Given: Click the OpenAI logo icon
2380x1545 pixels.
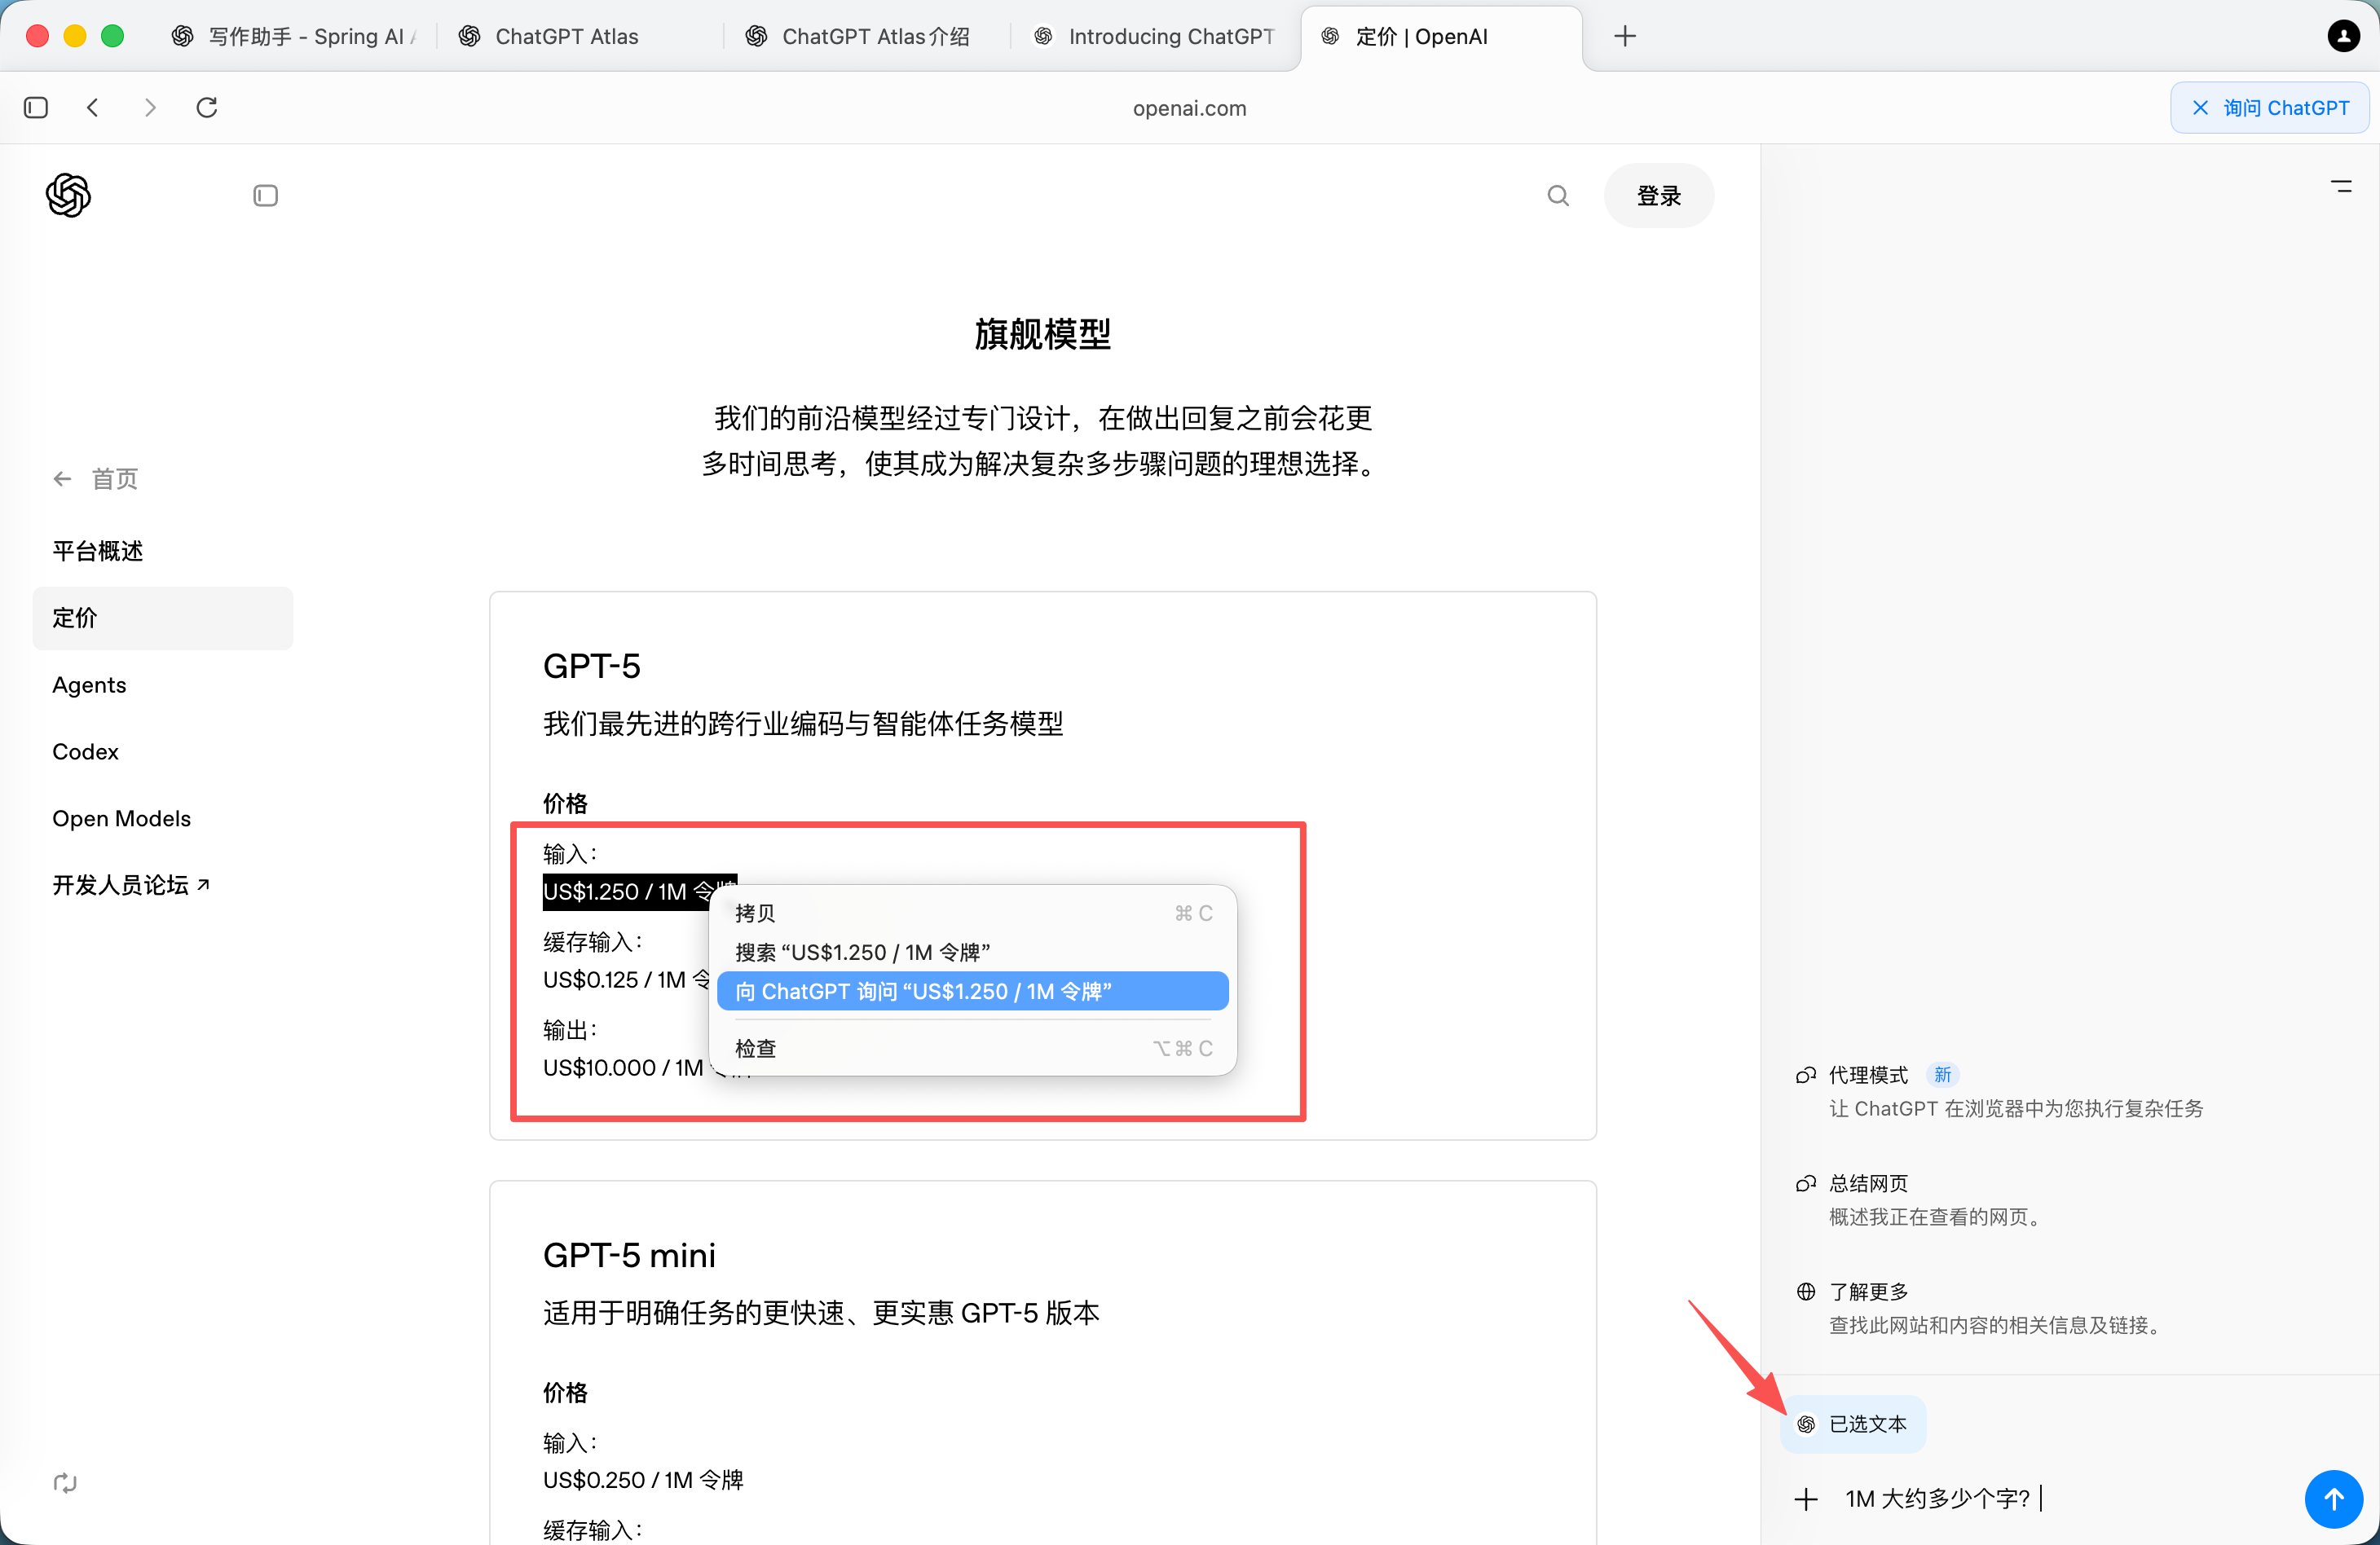Looking at the screenshot, I should click(68, 195).
